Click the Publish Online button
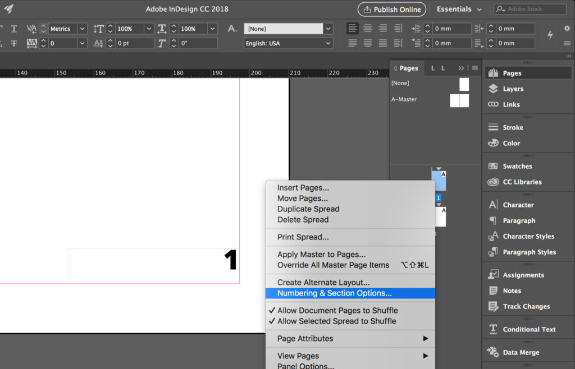 click(391, 9)
